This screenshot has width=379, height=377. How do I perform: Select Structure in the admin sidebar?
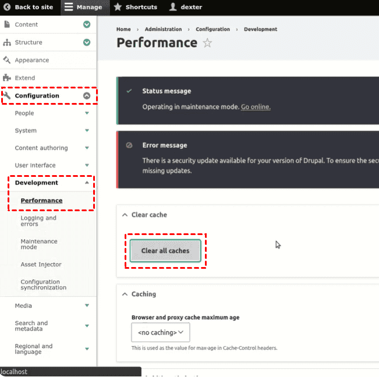coord(29,42)
